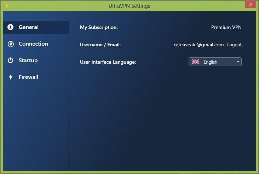Expand the language dropdown arrow
Screen dimensions: 259x174
[x=238, y=62]
